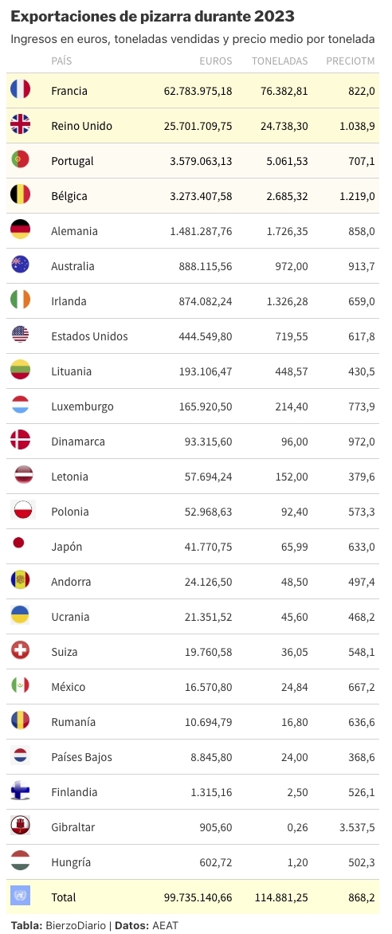The height and width of the screenshot is (934, 392).
Task: Click the France flag icon
Action: pyautogui.click(x=20, y=90)
